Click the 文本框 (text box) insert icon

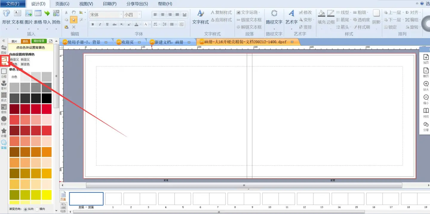tap(18, 13)
